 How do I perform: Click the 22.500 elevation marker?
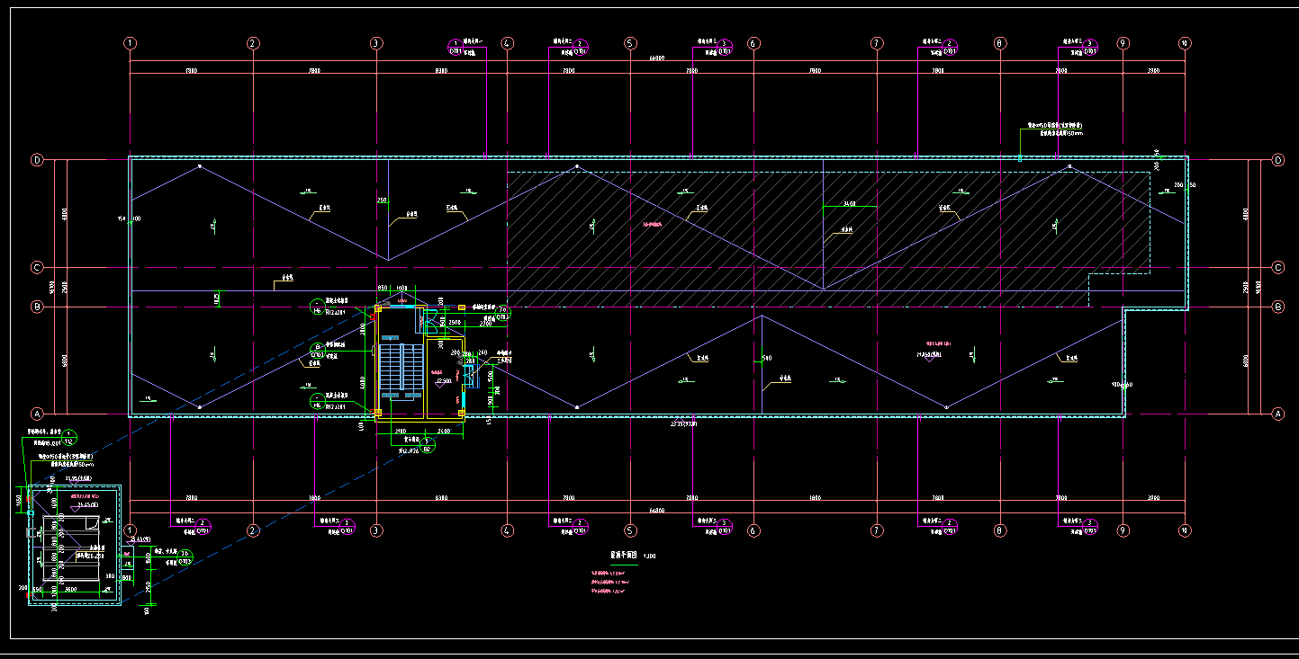pyautogui.click(x=442, y=380)
